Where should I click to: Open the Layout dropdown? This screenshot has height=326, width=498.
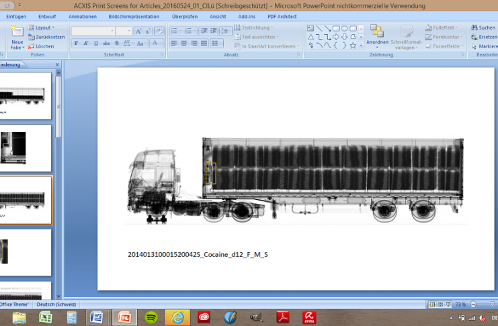43,28
